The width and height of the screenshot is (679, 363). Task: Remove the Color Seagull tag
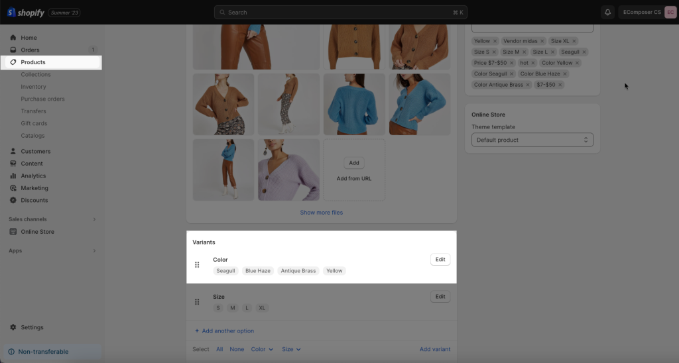pyautogui.click(x=511, y=74)
